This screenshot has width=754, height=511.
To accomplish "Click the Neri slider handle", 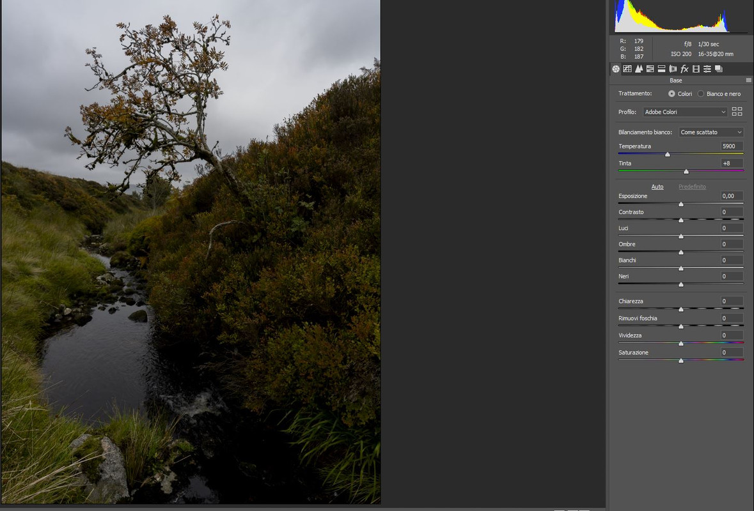I will tap(681, 284).
